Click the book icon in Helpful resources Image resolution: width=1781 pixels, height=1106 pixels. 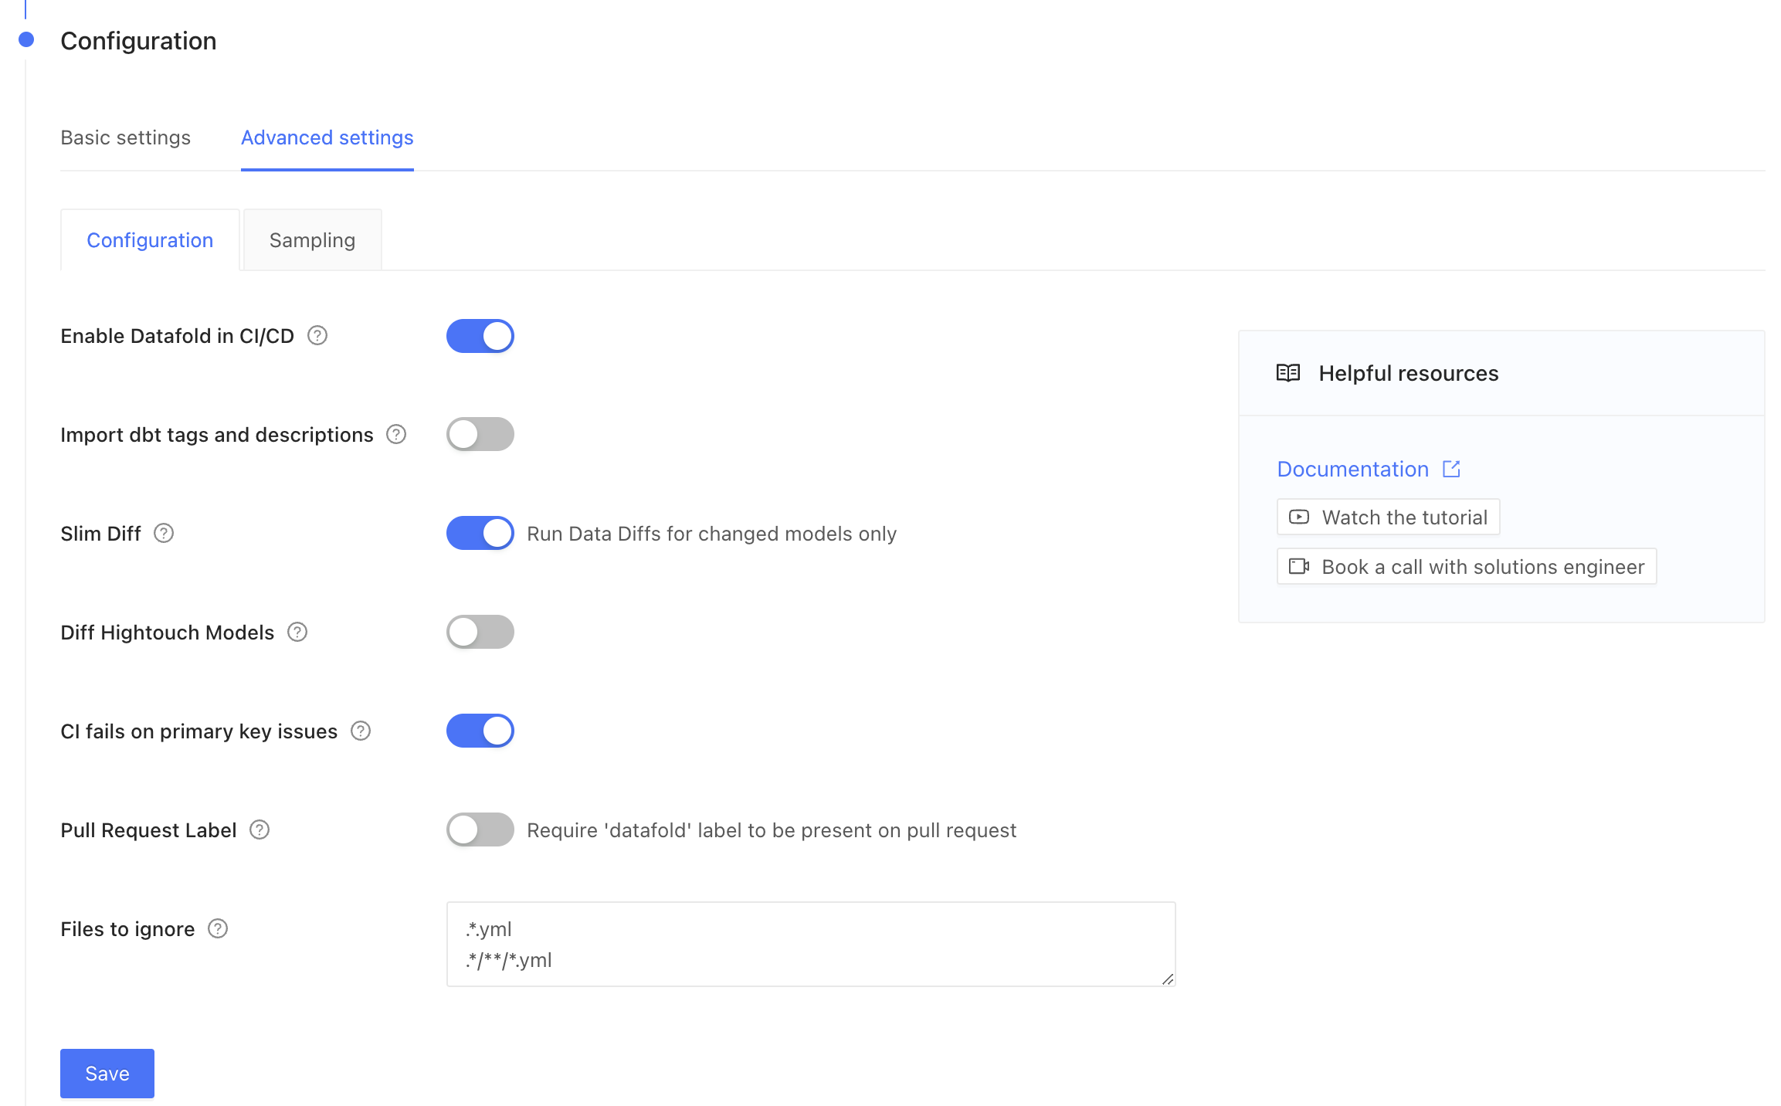[1288, 373]
